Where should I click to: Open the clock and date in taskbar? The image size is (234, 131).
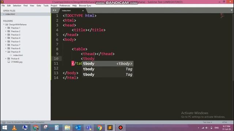227,128
